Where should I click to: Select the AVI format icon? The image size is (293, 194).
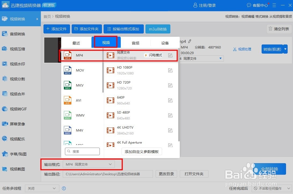click(x=67, y=100)
